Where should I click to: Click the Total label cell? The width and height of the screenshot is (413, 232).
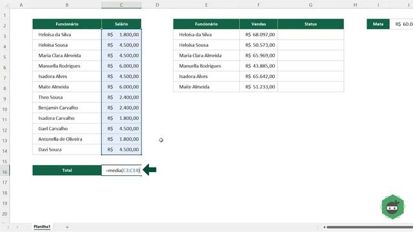pos(67,170)
